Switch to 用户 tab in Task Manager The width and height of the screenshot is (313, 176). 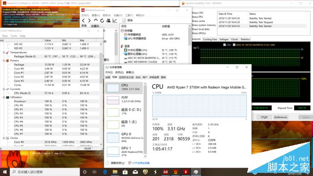tap(145, 77)
